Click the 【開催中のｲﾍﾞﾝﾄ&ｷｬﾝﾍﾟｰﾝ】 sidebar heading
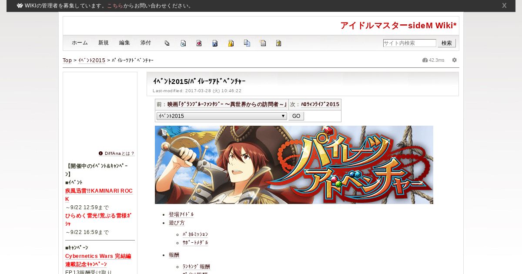Screen dimensions: 522x274 (97, 170)
